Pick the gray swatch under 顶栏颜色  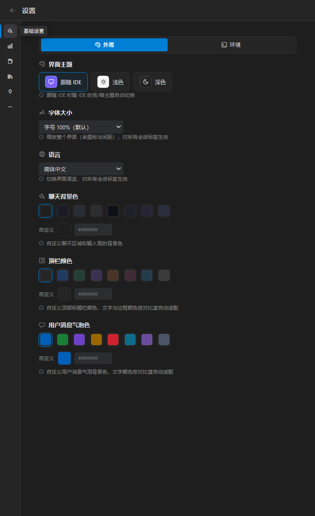pyautogui.click(x=164, y=275)
